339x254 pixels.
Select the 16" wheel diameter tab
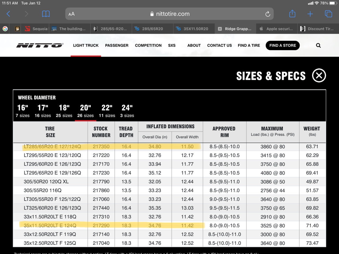point(23,111)
